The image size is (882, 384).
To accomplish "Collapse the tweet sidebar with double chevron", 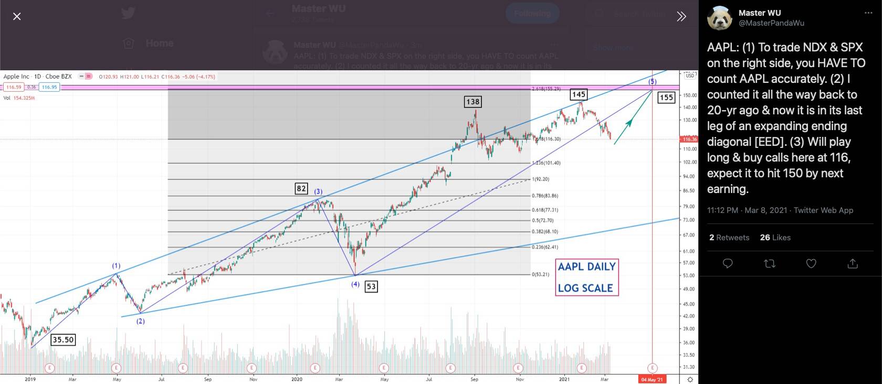I will (681, 16).
